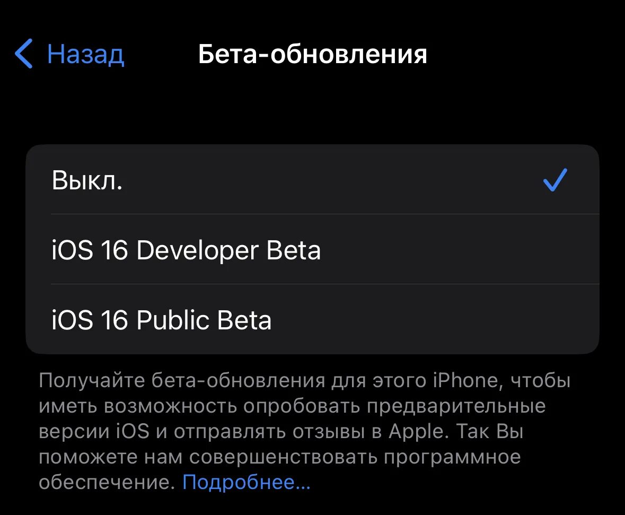Select the Выкл. option
The height and width of the screenshot is (515, 625).
(x=313, y=179)
